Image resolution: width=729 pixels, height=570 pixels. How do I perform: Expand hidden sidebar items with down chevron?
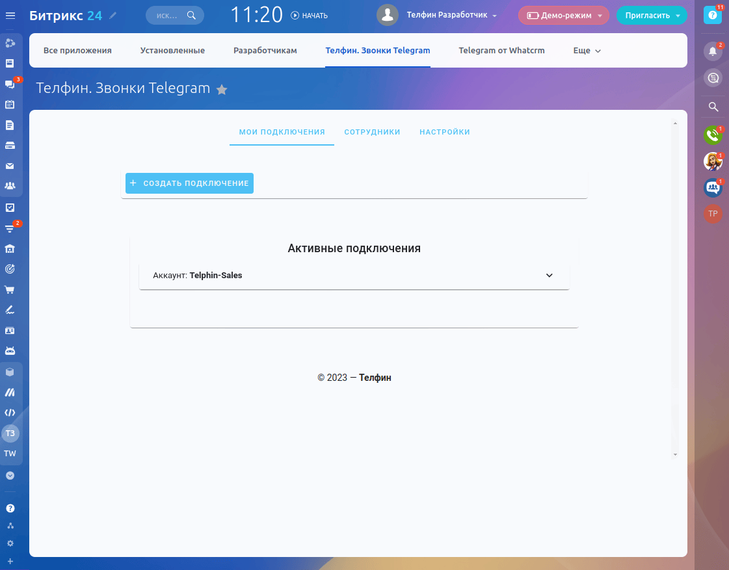coord(10,476)
